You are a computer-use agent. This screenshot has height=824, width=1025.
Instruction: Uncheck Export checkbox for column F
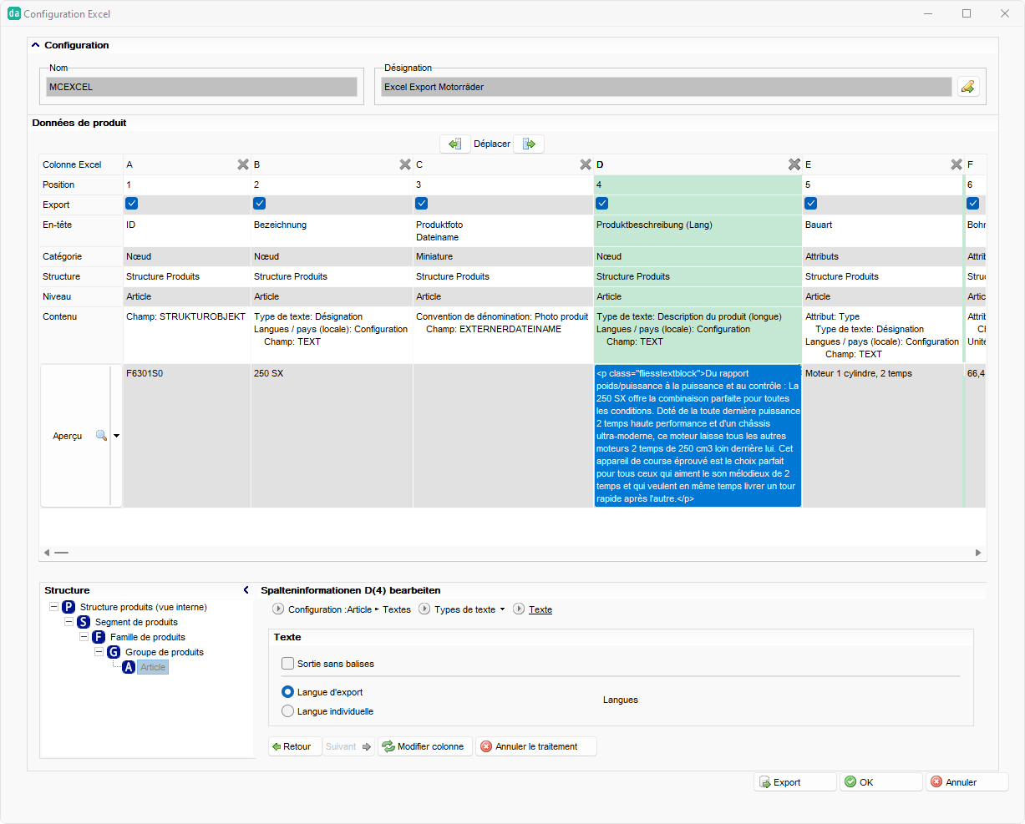(x=973, y=204)
